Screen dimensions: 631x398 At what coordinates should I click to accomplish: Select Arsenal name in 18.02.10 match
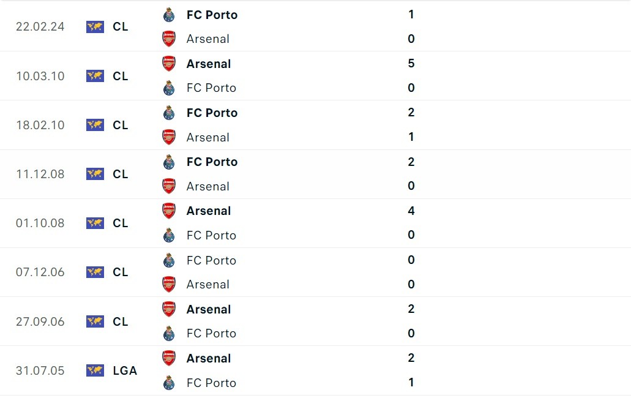click(208, 137)
